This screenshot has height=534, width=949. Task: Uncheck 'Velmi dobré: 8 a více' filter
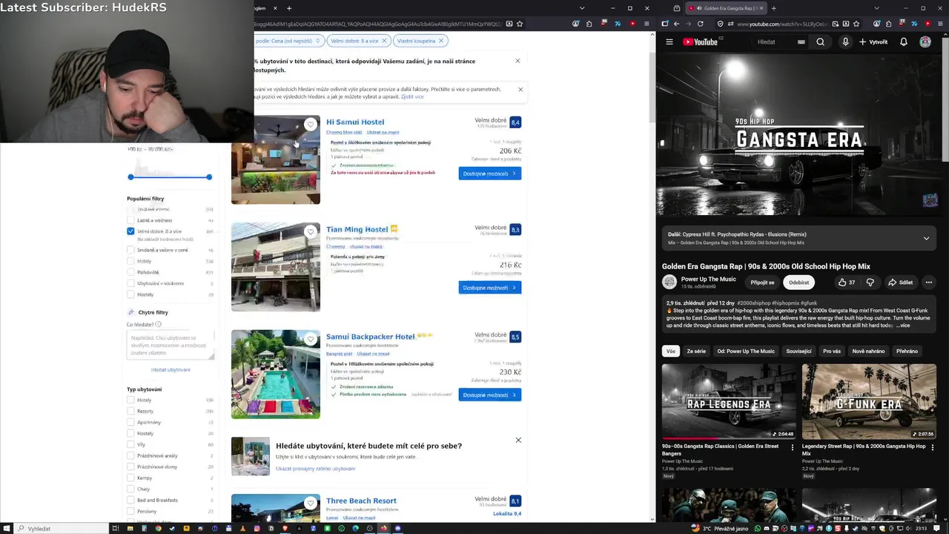click(130, 231)
